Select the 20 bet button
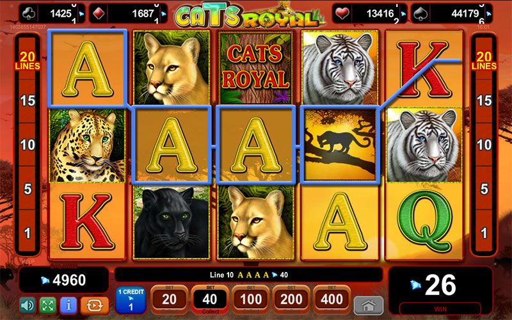The height and width of the screenshot is (320, 512). (x=170, y=300)
